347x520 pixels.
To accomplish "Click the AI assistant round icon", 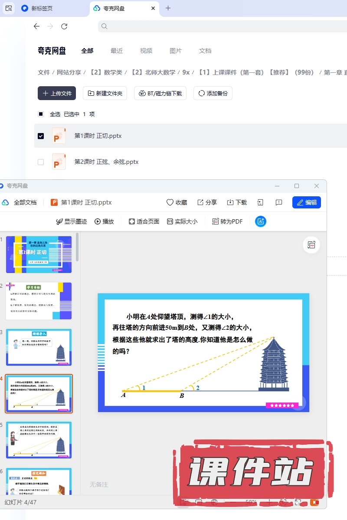I will 261,221.
